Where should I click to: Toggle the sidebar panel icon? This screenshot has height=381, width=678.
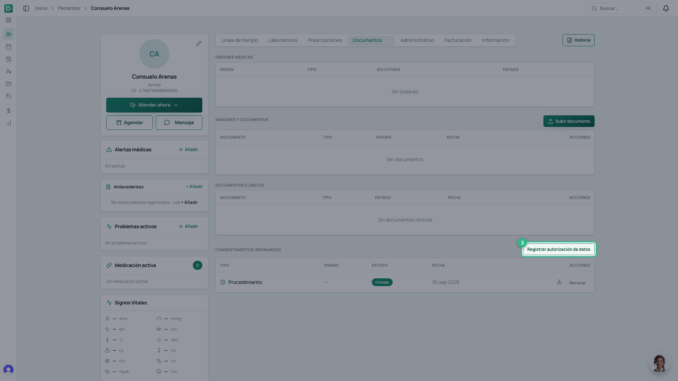[26, 8]
